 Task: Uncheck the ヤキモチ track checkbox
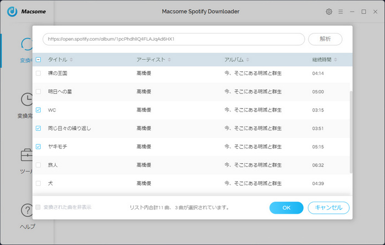[38, 147]
